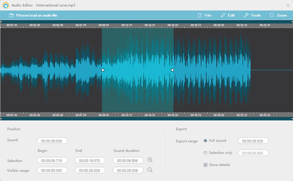Click the Audio Editor app logo icon

tap(5, 5)
